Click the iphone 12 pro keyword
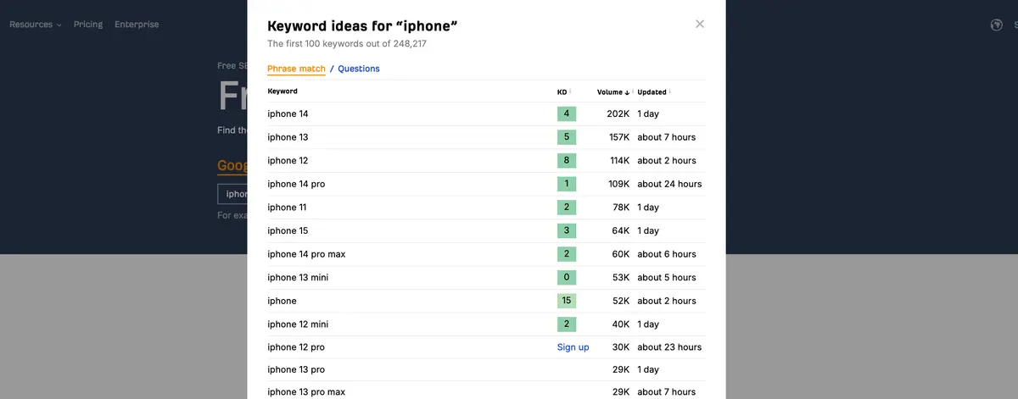The image size is (1018, 399). tap(296, 347)
